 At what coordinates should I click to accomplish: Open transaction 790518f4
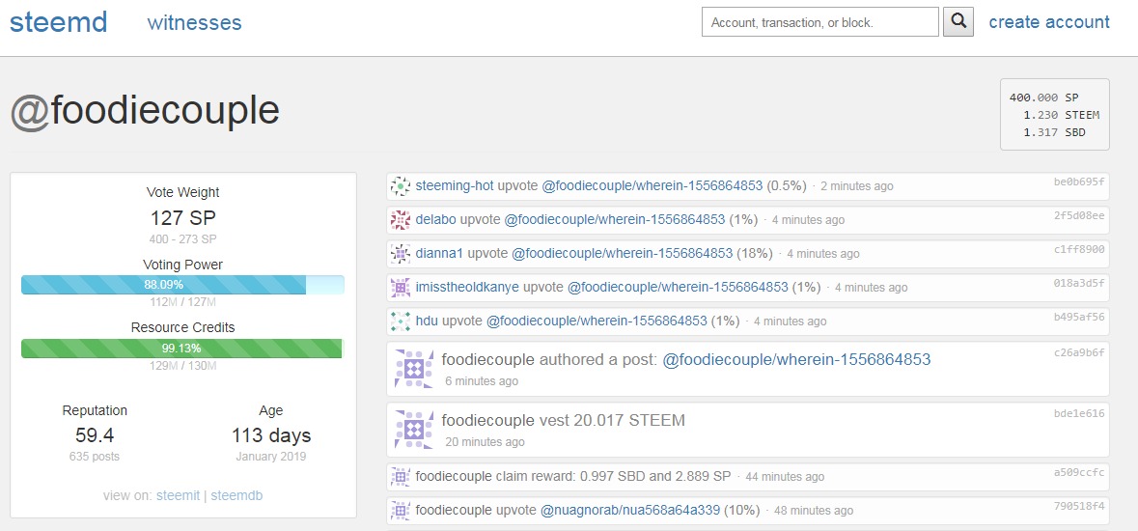point(1079,506)
